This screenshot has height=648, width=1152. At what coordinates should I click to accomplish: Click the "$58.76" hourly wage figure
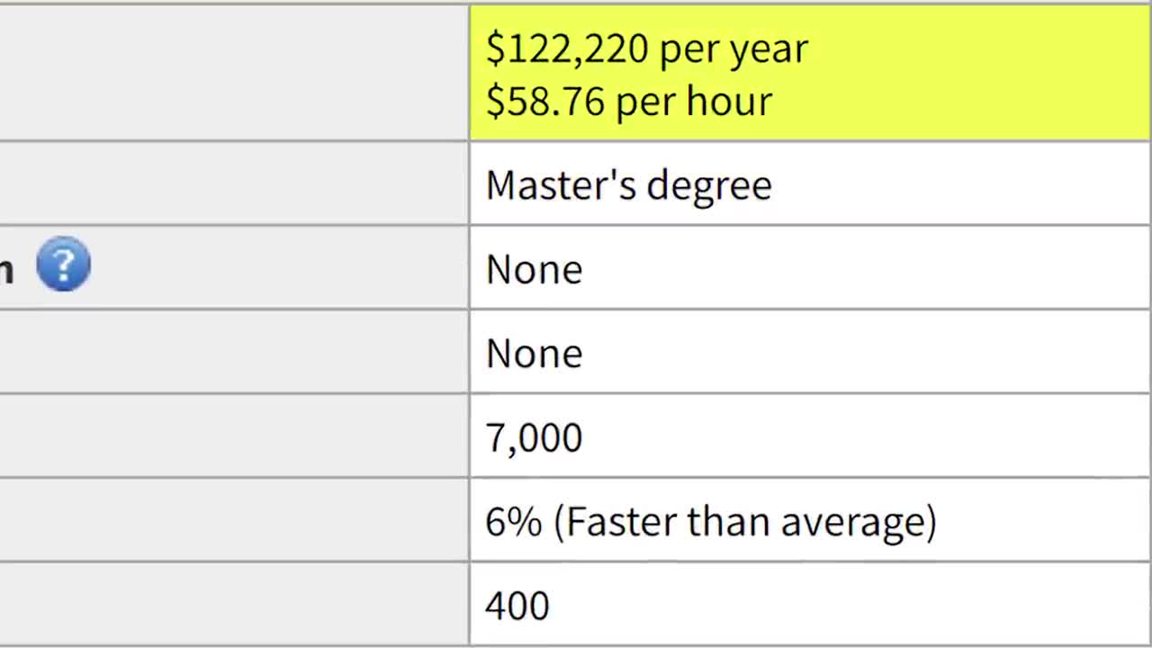(x=544, y=101)
